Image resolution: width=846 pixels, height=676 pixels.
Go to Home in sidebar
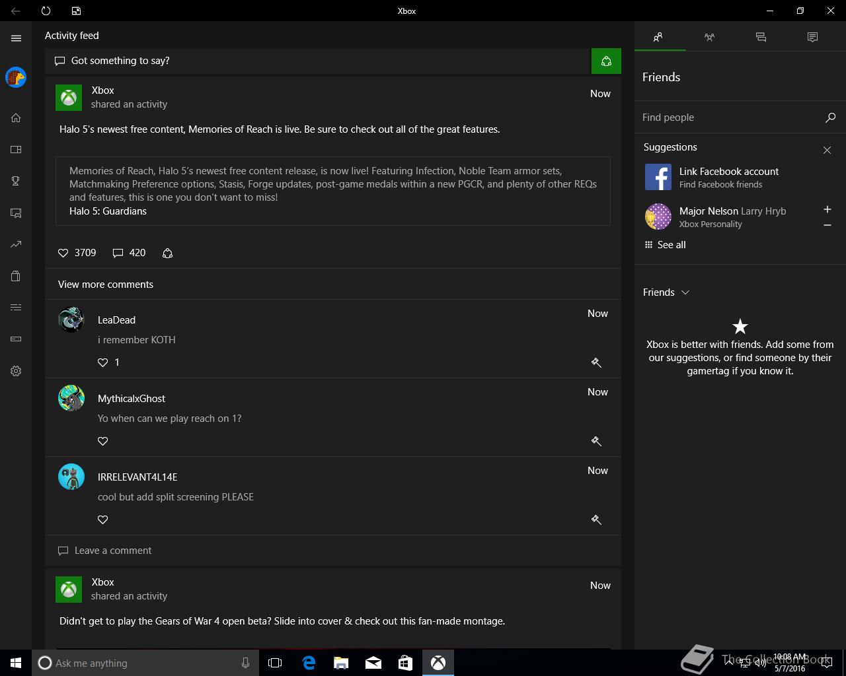click(16, 118)
